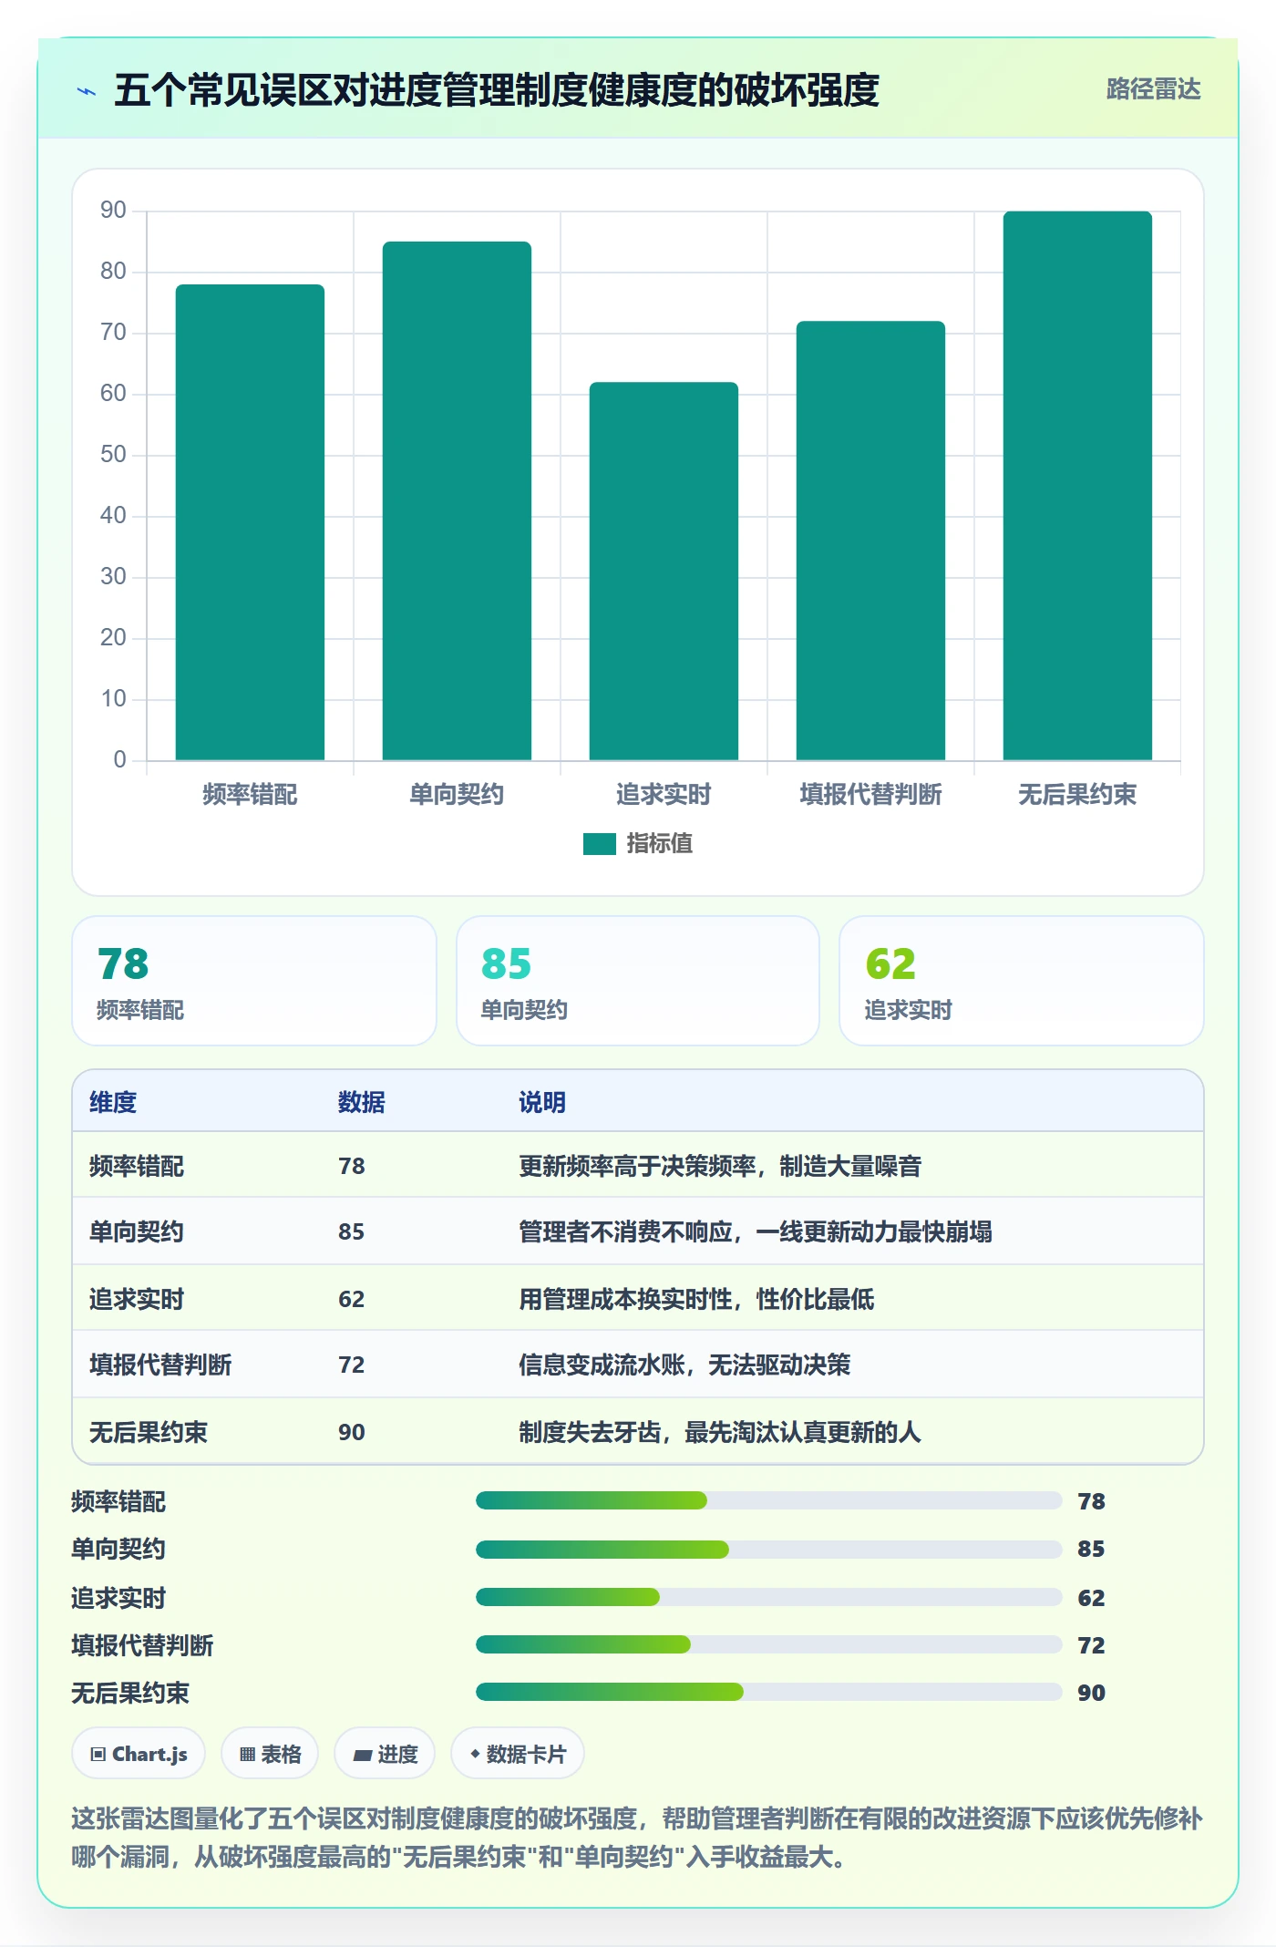Viewport: 1276px width, 1947px height.
Task: Click the 单向契约 x-axis label
Action: (457, 795)
